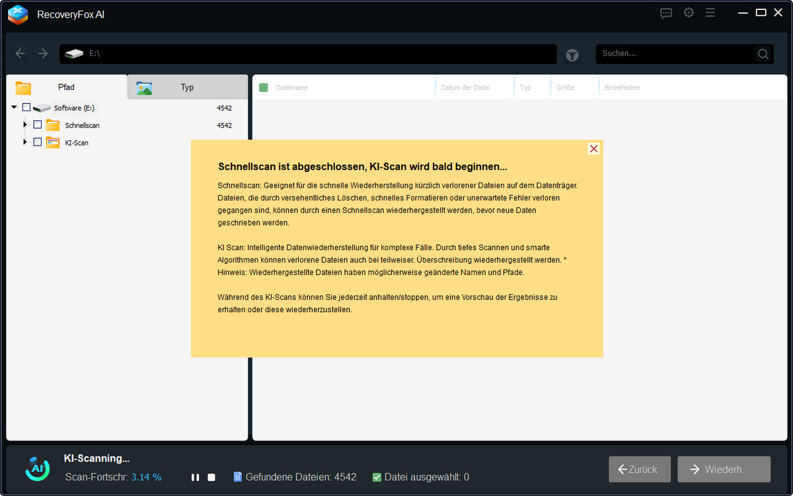Viewport: 793px width, 496px height.
Task: Expand the Schnellscan tree node
Action: click(x=25, y=124)
